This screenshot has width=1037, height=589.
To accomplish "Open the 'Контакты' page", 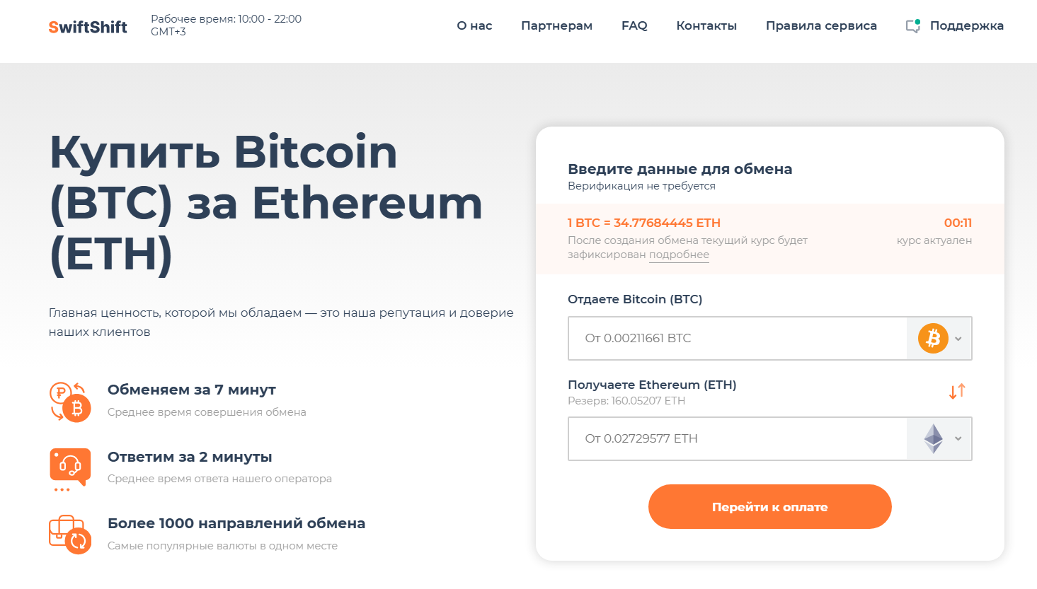I will tap(706, 26).
